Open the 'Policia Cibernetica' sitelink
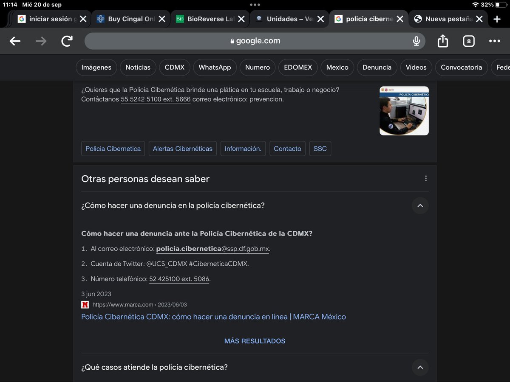 point(113,149)
